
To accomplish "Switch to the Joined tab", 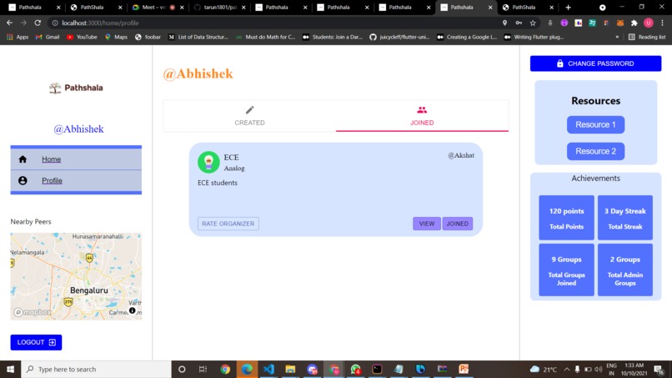I will (x=422, y=116).
